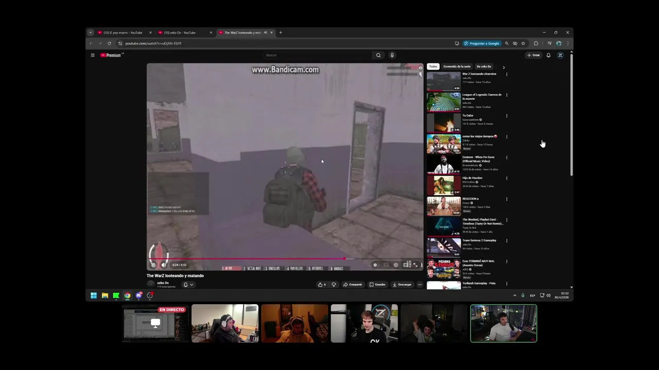659x370 pixels.
Task: Open File Explorer from the taskbar
Action: tap(105, 295)
